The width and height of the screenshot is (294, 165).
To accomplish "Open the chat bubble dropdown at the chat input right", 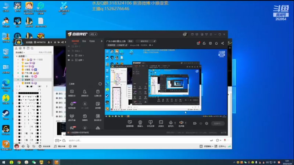I will pos(218,140).
